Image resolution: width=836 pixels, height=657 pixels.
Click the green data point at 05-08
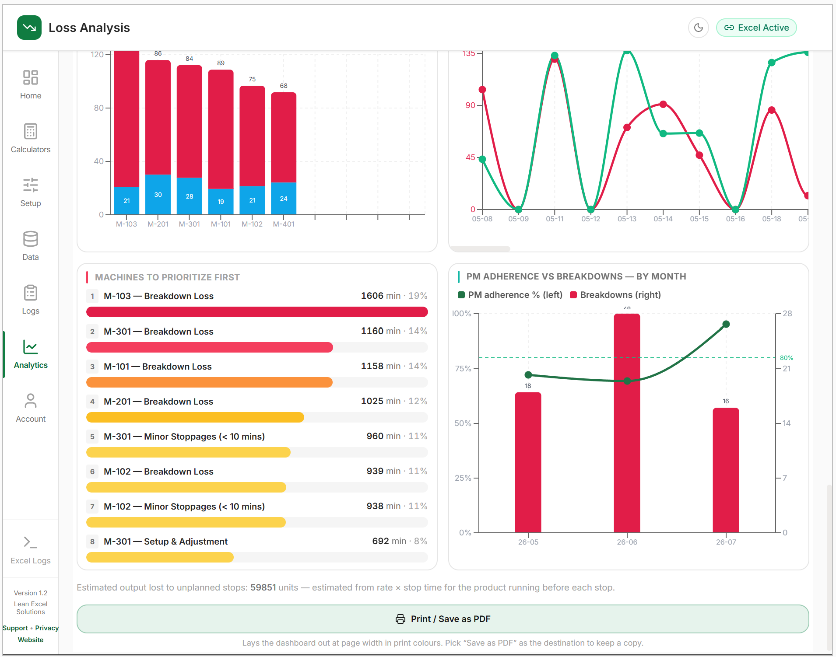coord(482,159)
